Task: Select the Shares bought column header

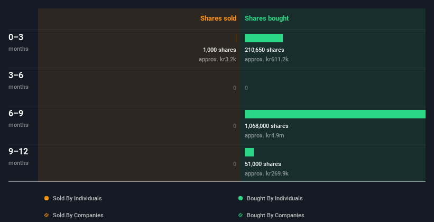Action: tap(266, 18)
